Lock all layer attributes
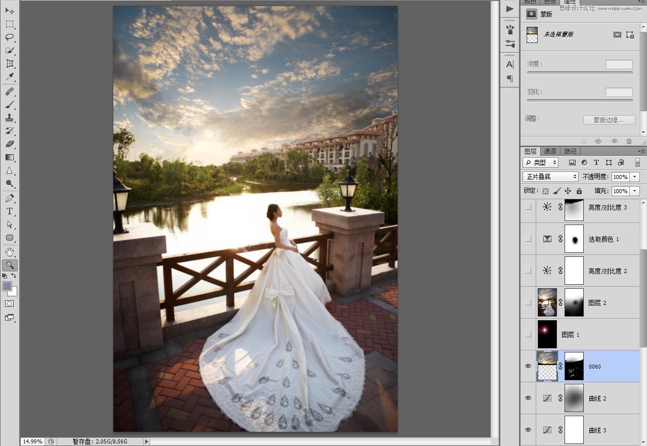Image resolution: width=647 pixels, height=446 pixels. 579,191
